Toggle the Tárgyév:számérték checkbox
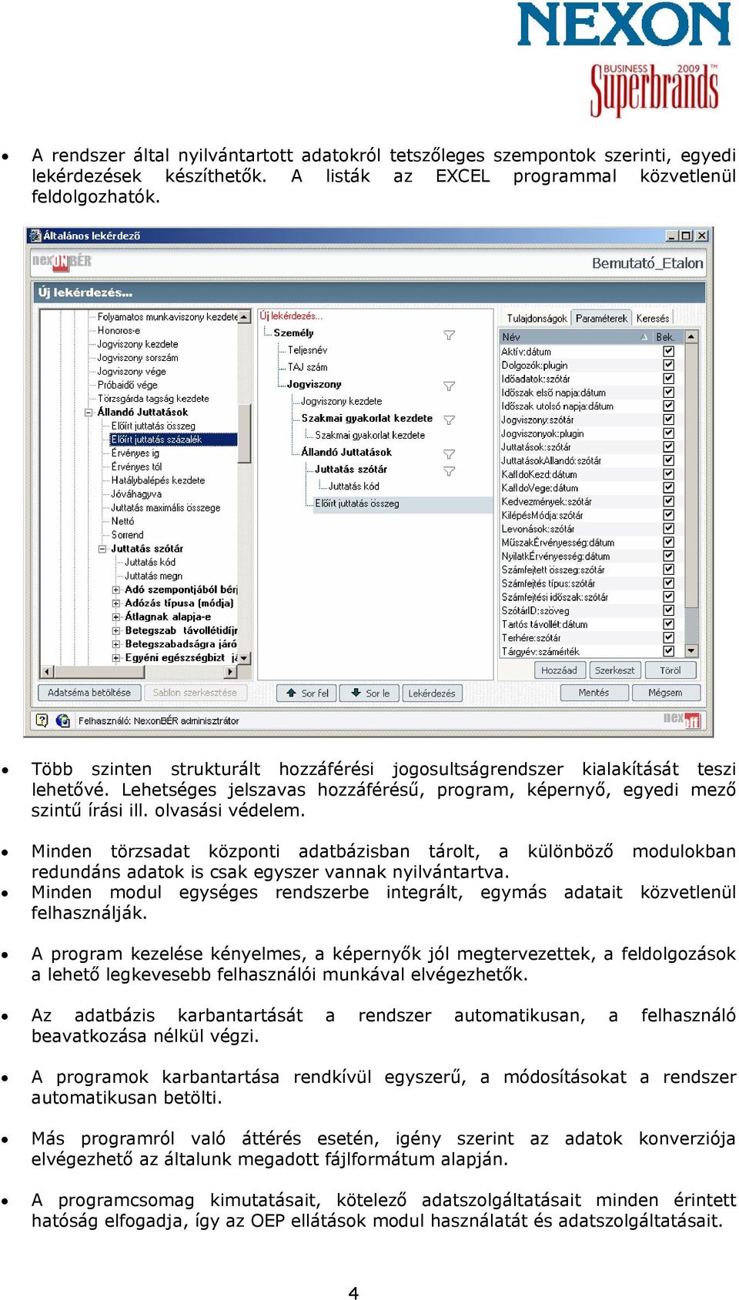Image resolution: width=739 pixels, height=1300 pixels. click(668, 651)
